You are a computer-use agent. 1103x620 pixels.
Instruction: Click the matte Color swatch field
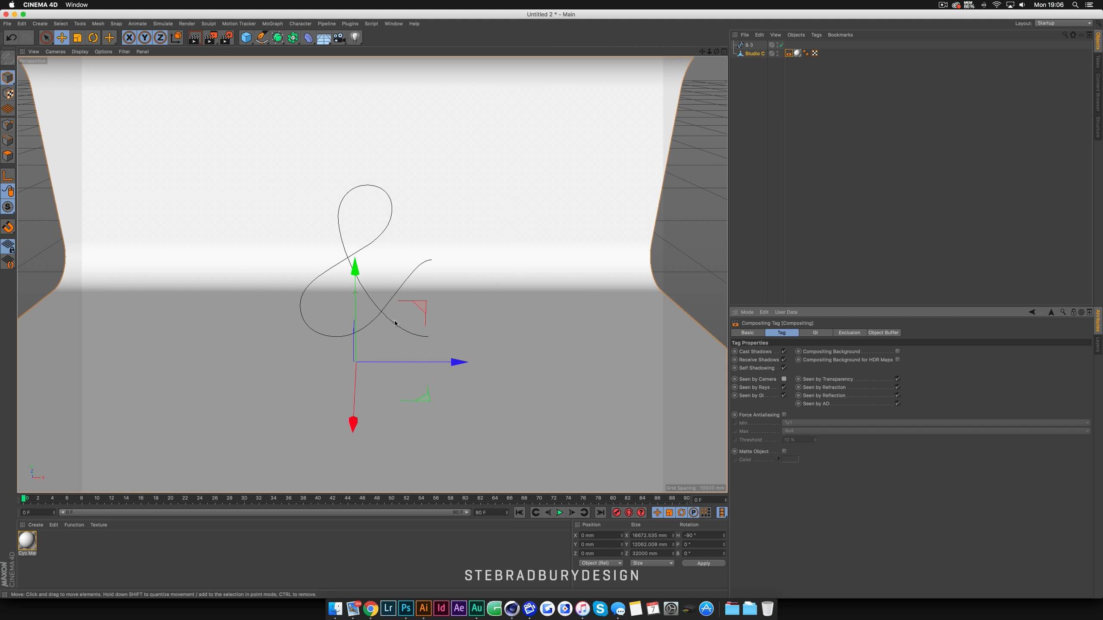tap(790, 459)
